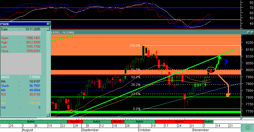This screenshot has height=132, width=254.
Task: Select the Close label in the data window
Action: 5,51
